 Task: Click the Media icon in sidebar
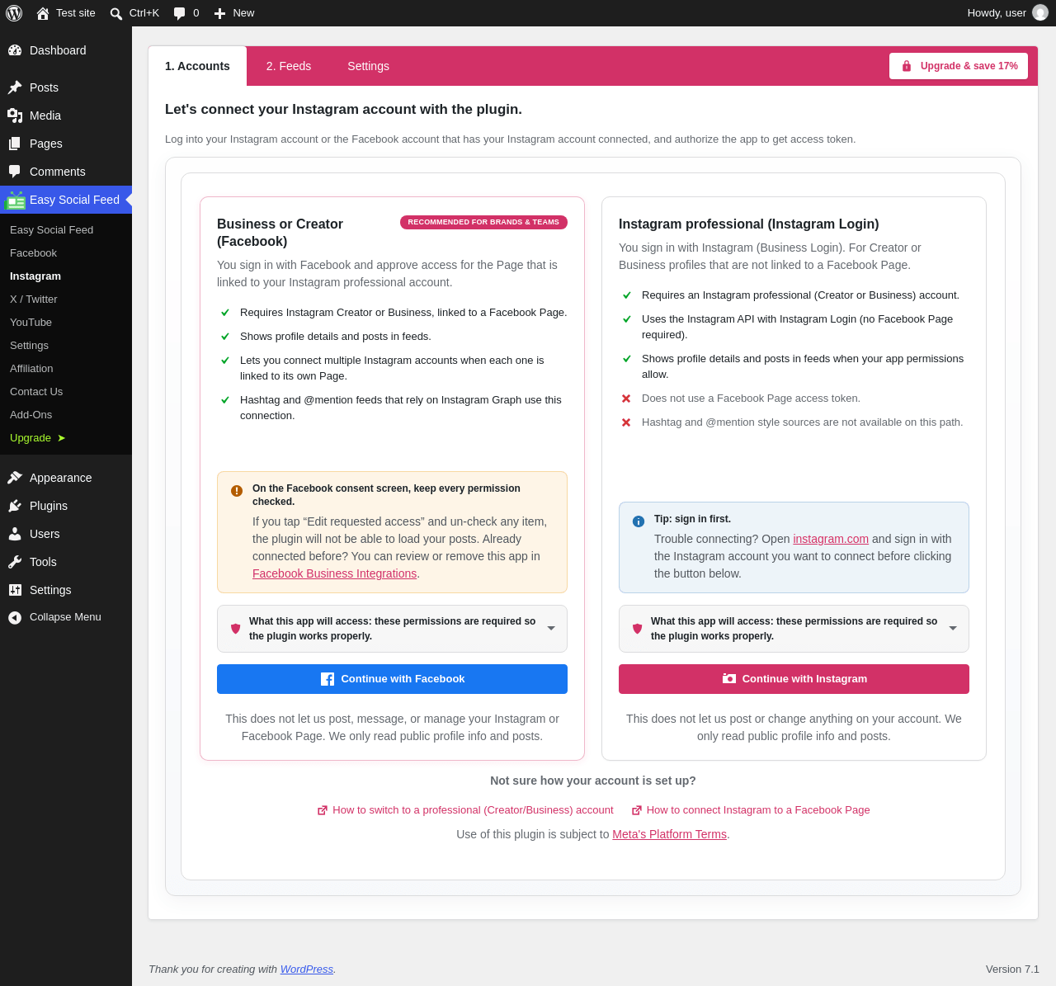(15, 116)
